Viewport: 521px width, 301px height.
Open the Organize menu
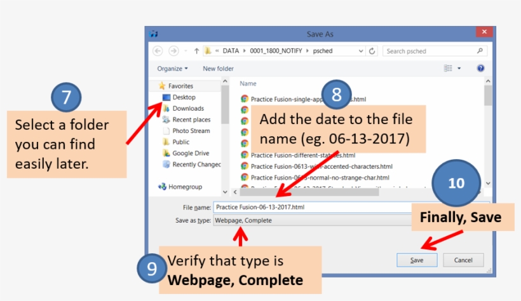coord(172,69)
